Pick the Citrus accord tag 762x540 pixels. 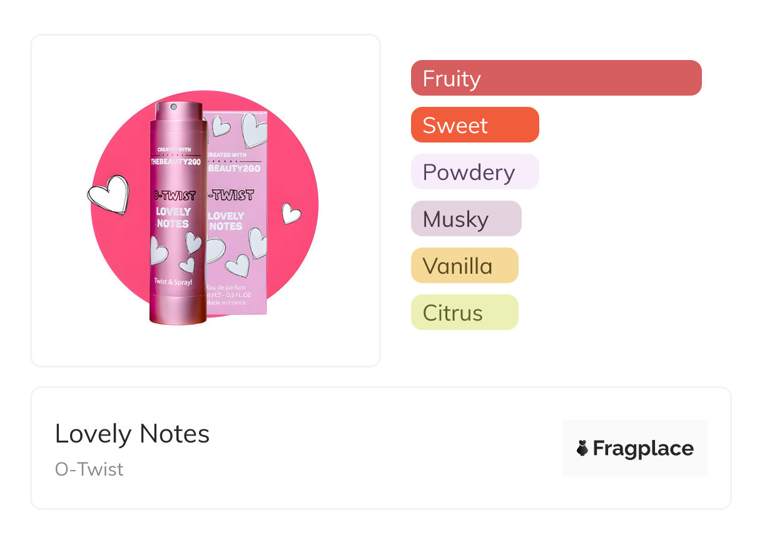(464, 312)
